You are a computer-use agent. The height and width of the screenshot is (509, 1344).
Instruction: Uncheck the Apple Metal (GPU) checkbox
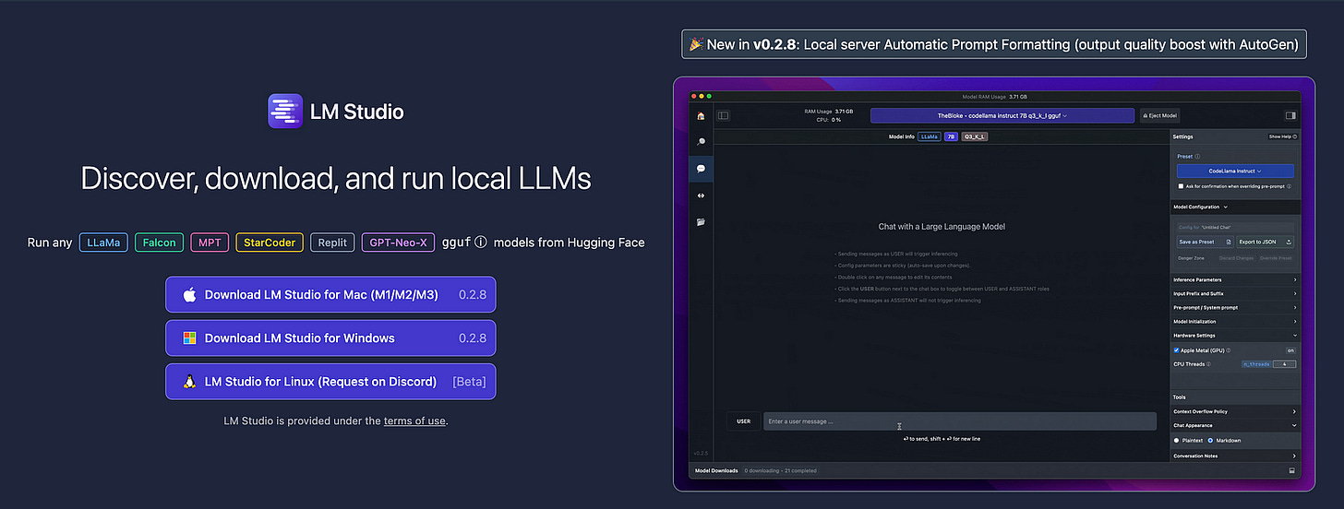(1176, 350)
